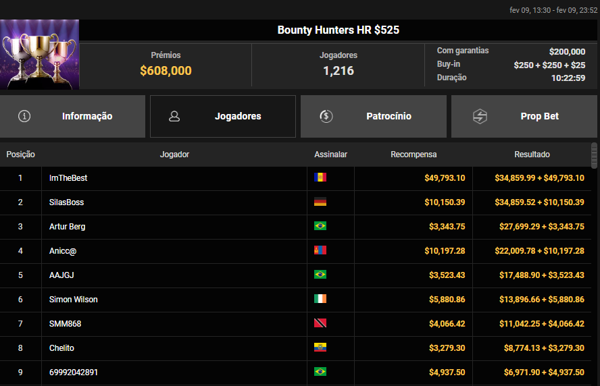Screen dimensions: 600x386
Task: Click the Ecuador flag beside Chelito
Action: pos(320,348)
